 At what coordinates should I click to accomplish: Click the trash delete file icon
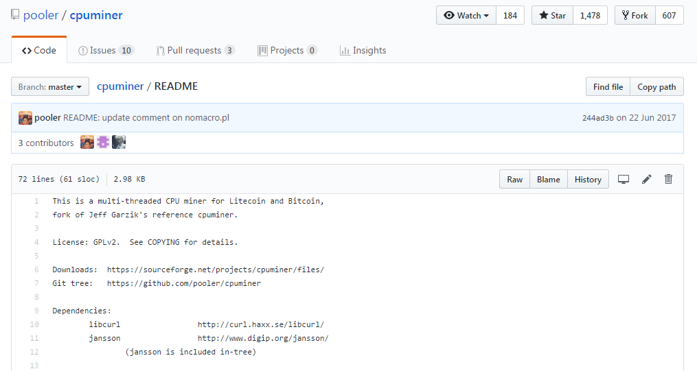point(668,180)
